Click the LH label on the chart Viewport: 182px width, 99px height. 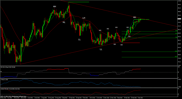click(84, 18)
